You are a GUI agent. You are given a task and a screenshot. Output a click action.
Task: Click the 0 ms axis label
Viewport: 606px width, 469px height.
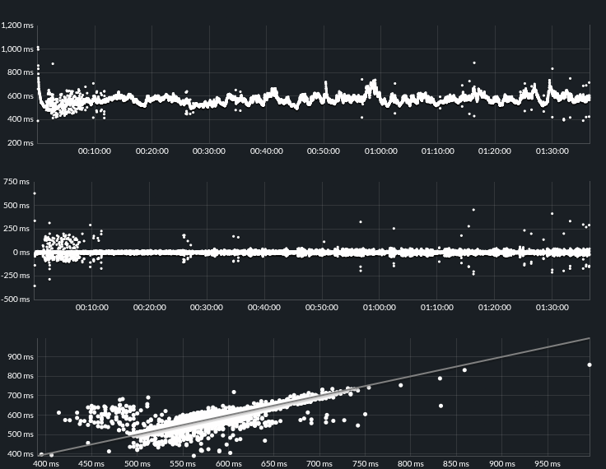21,253
